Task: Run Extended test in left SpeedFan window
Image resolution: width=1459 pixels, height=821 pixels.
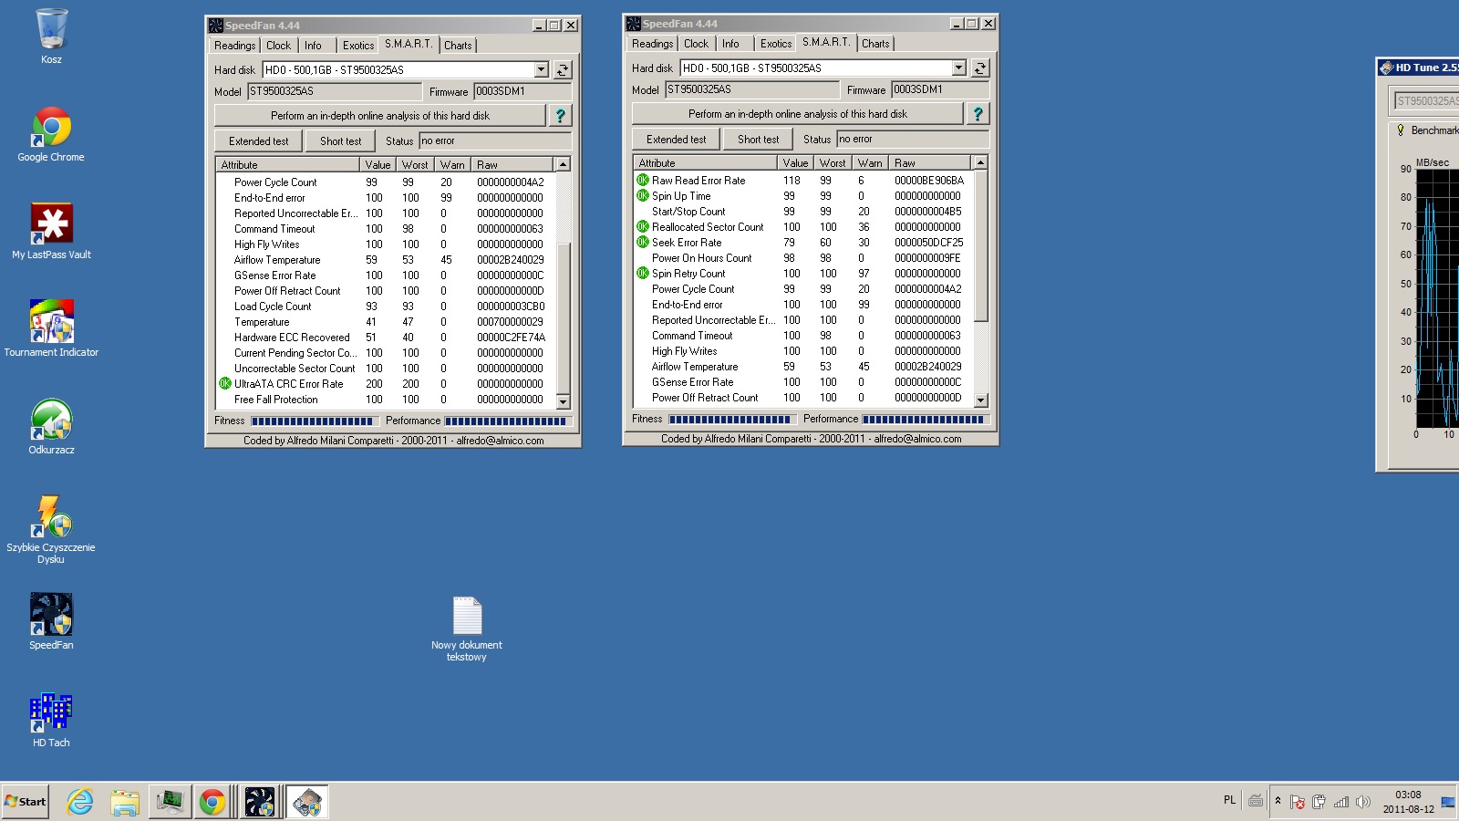Action: [259, 141]
